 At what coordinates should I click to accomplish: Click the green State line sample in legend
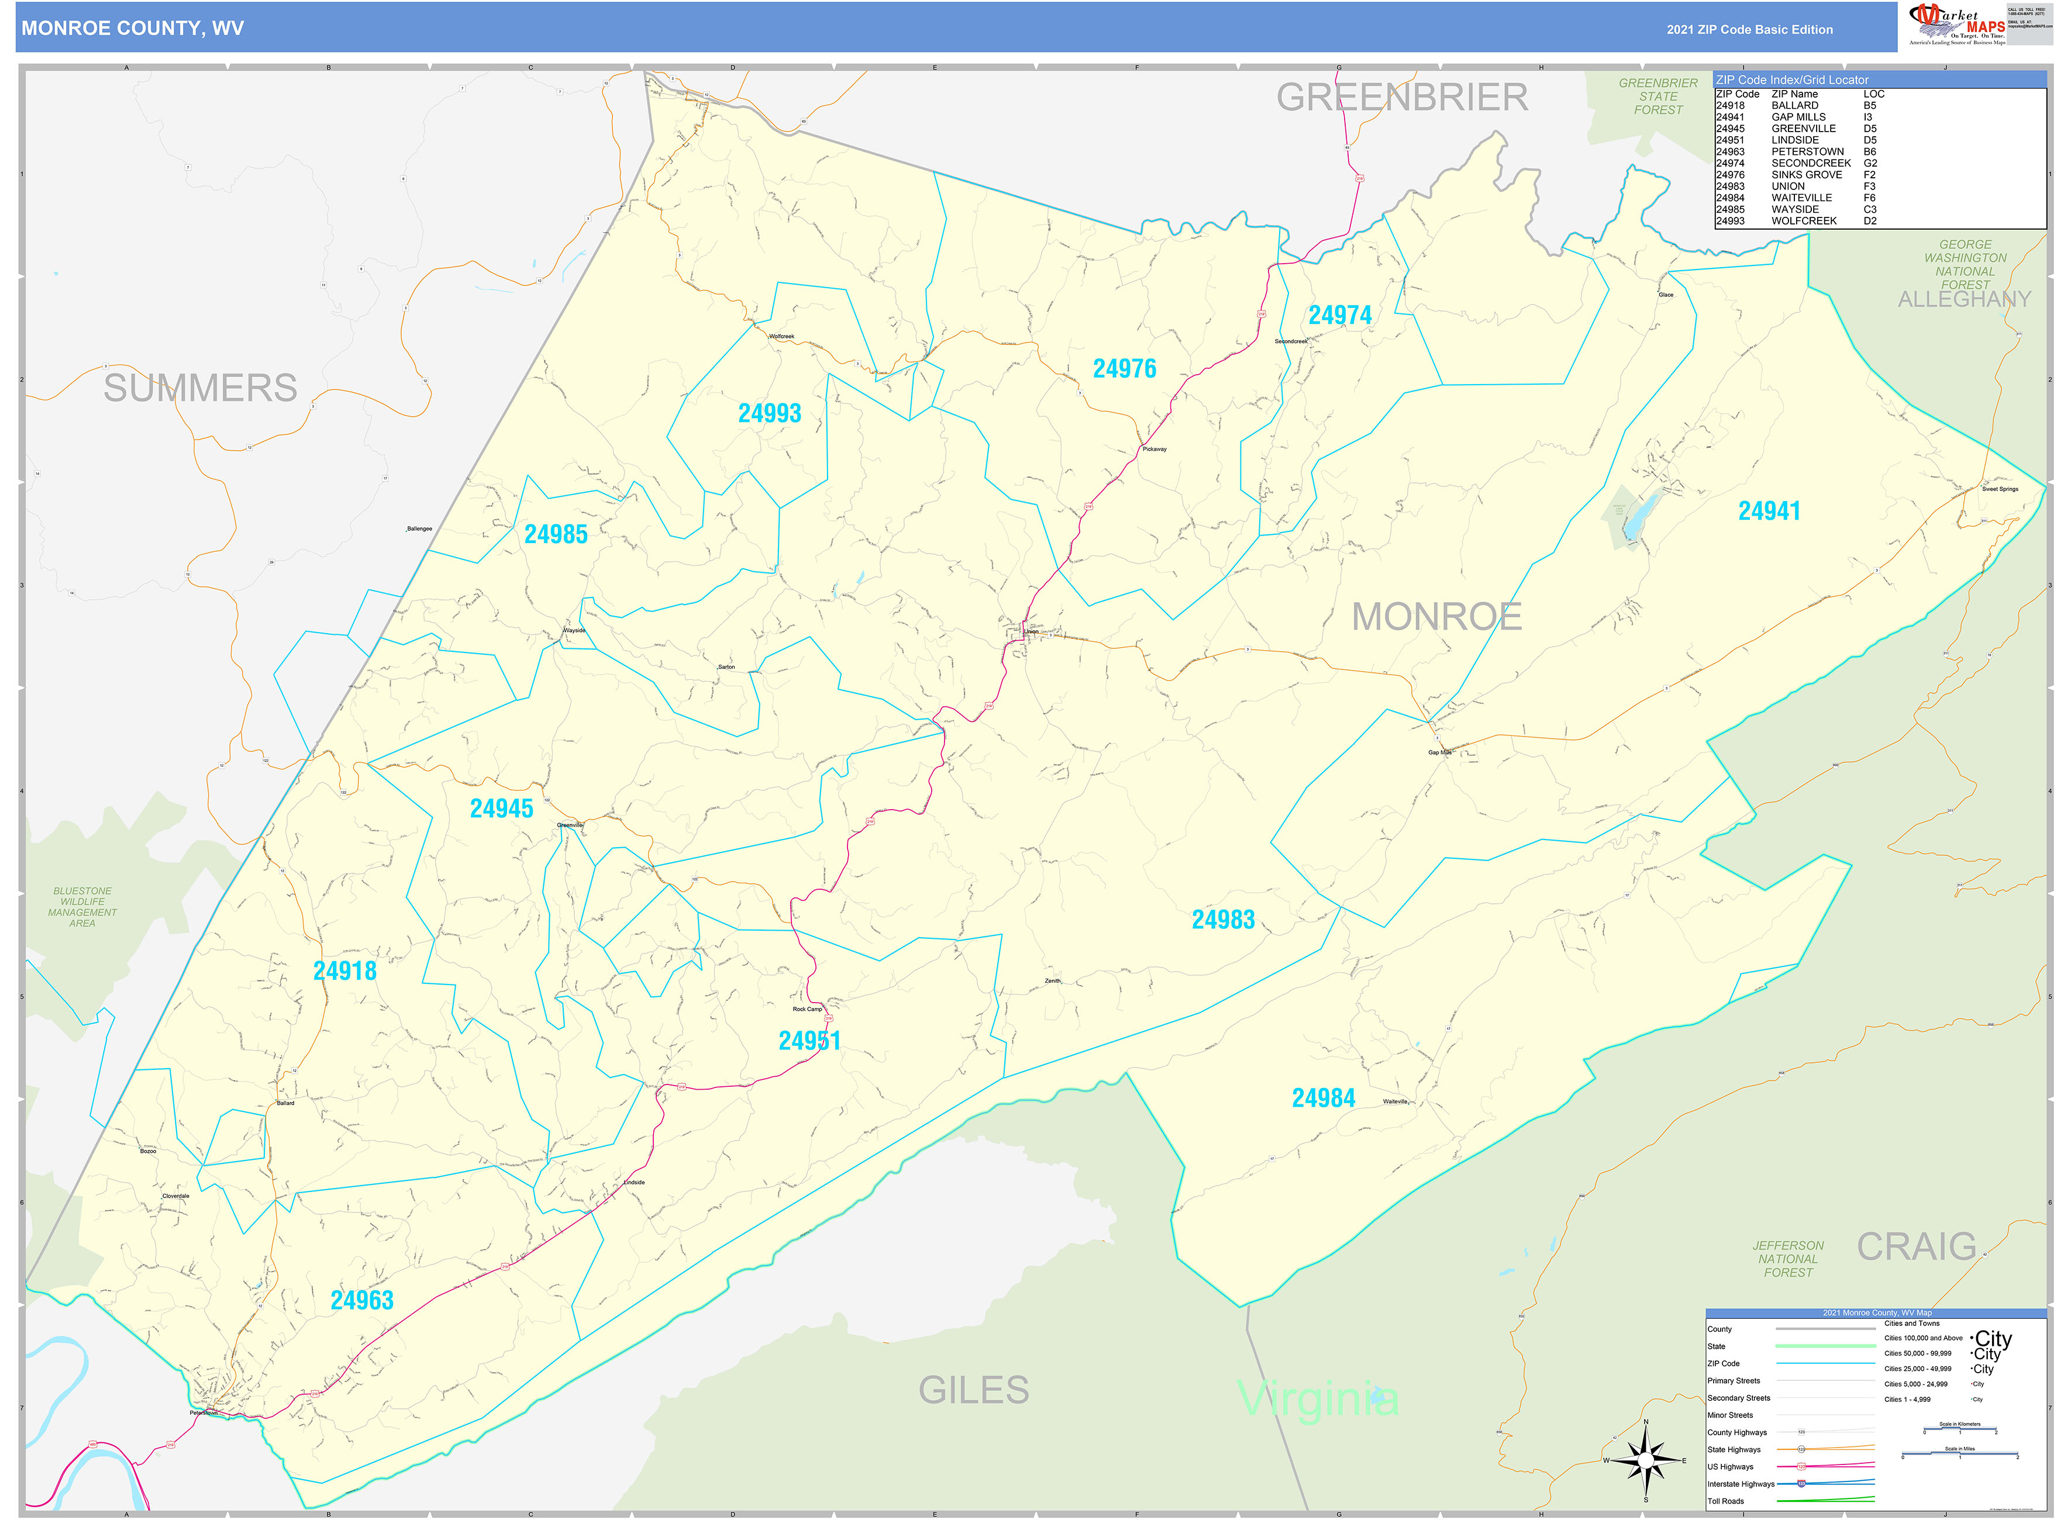(x=1825, y=1346)
